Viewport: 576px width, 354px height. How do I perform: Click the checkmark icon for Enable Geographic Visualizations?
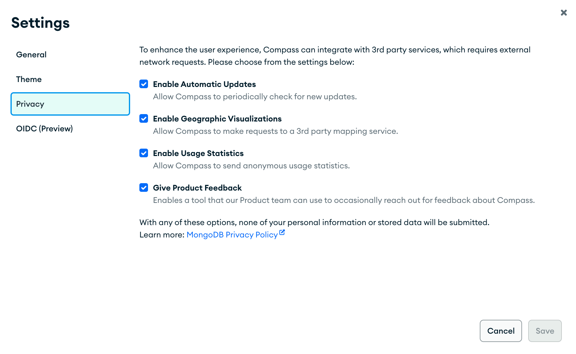click(144, 118)
